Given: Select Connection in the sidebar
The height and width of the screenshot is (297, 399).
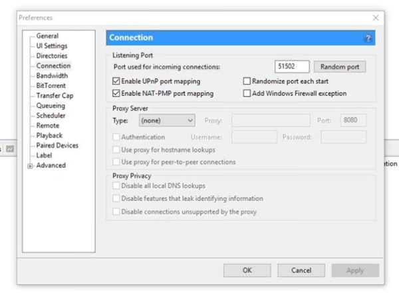Looking at the screenshot, I should pos(53,66).
